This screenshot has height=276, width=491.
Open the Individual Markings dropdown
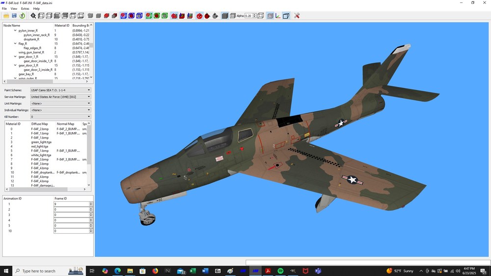(x=61, y=110)
